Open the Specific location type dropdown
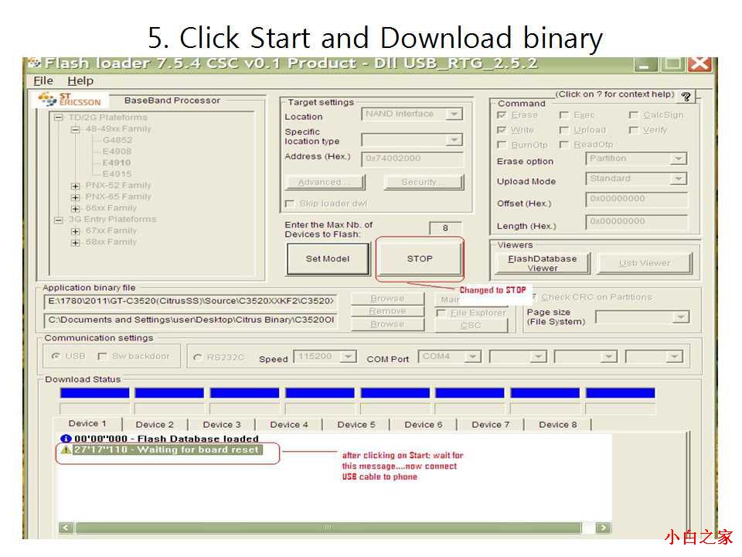The image size is (742, 557). pos(454,140)
